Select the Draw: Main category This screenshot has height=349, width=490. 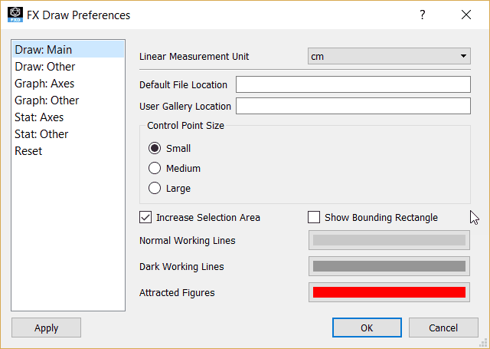[68, 50]
